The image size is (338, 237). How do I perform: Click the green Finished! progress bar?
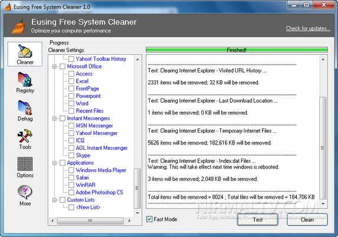tap(237, 50)
